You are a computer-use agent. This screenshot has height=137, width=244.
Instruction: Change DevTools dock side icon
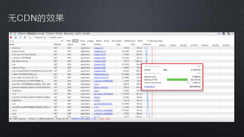228,33
